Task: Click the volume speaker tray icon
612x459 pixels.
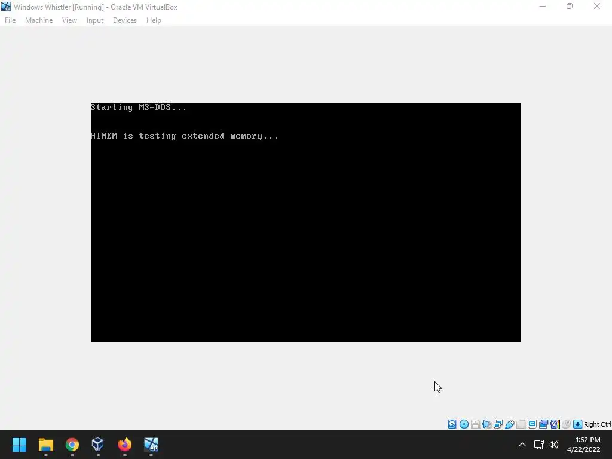Action: pyautogui.click(x=553, y=445)
